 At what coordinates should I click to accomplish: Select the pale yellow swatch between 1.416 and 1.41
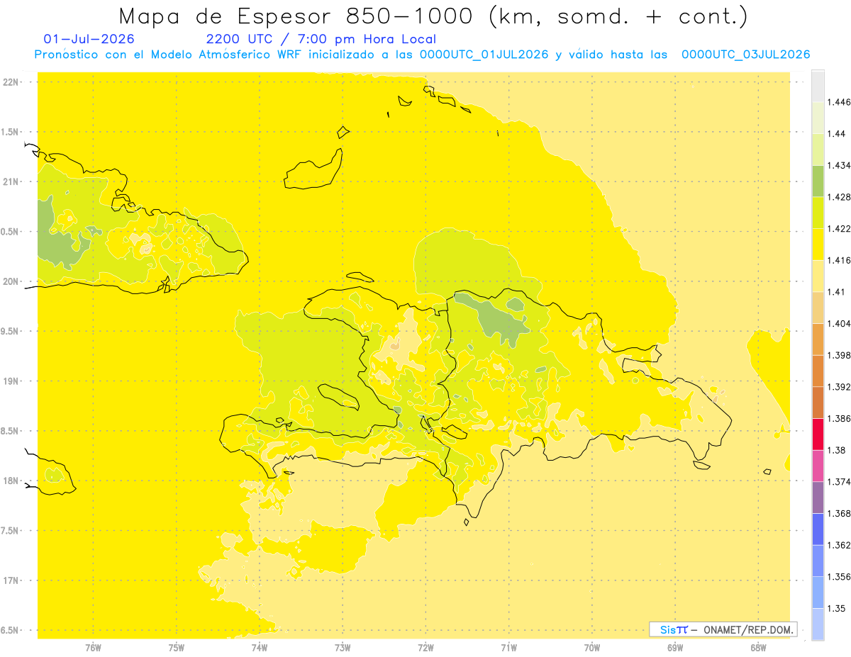(x=818, y=276)
